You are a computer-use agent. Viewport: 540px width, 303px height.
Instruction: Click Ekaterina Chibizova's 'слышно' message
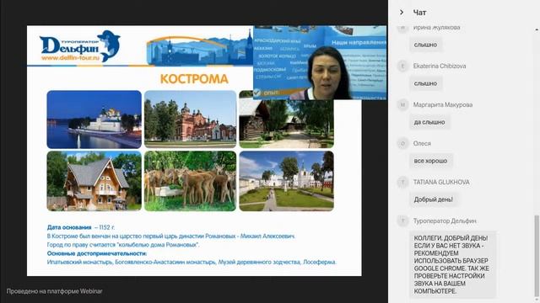click(425, 83)
